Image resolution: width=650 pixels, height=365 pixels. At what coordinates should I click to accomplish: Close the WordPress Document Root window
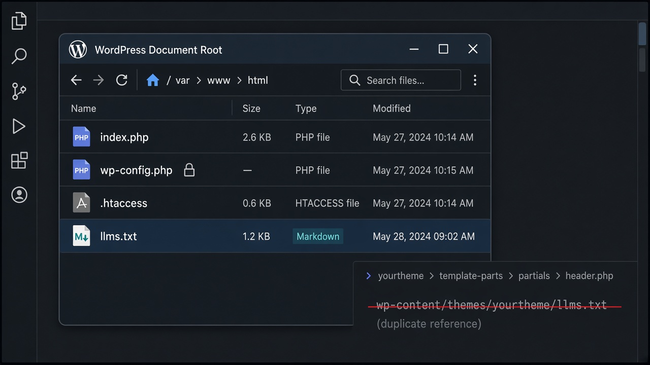[473, 49]
